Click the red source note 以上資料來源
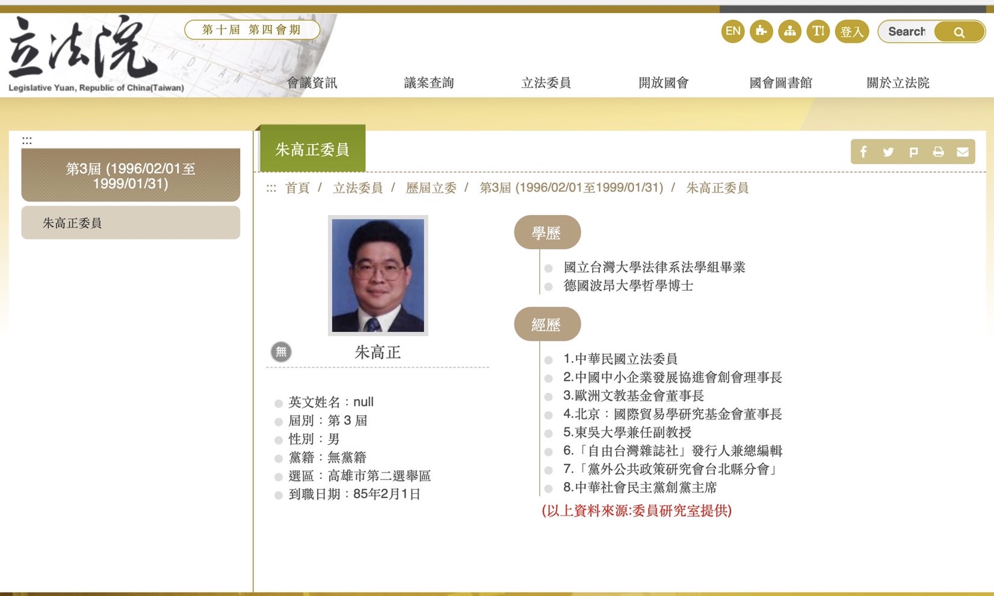The height and width of the screenshot is (596, 994). pyautogui.click(x=637, y=511)
